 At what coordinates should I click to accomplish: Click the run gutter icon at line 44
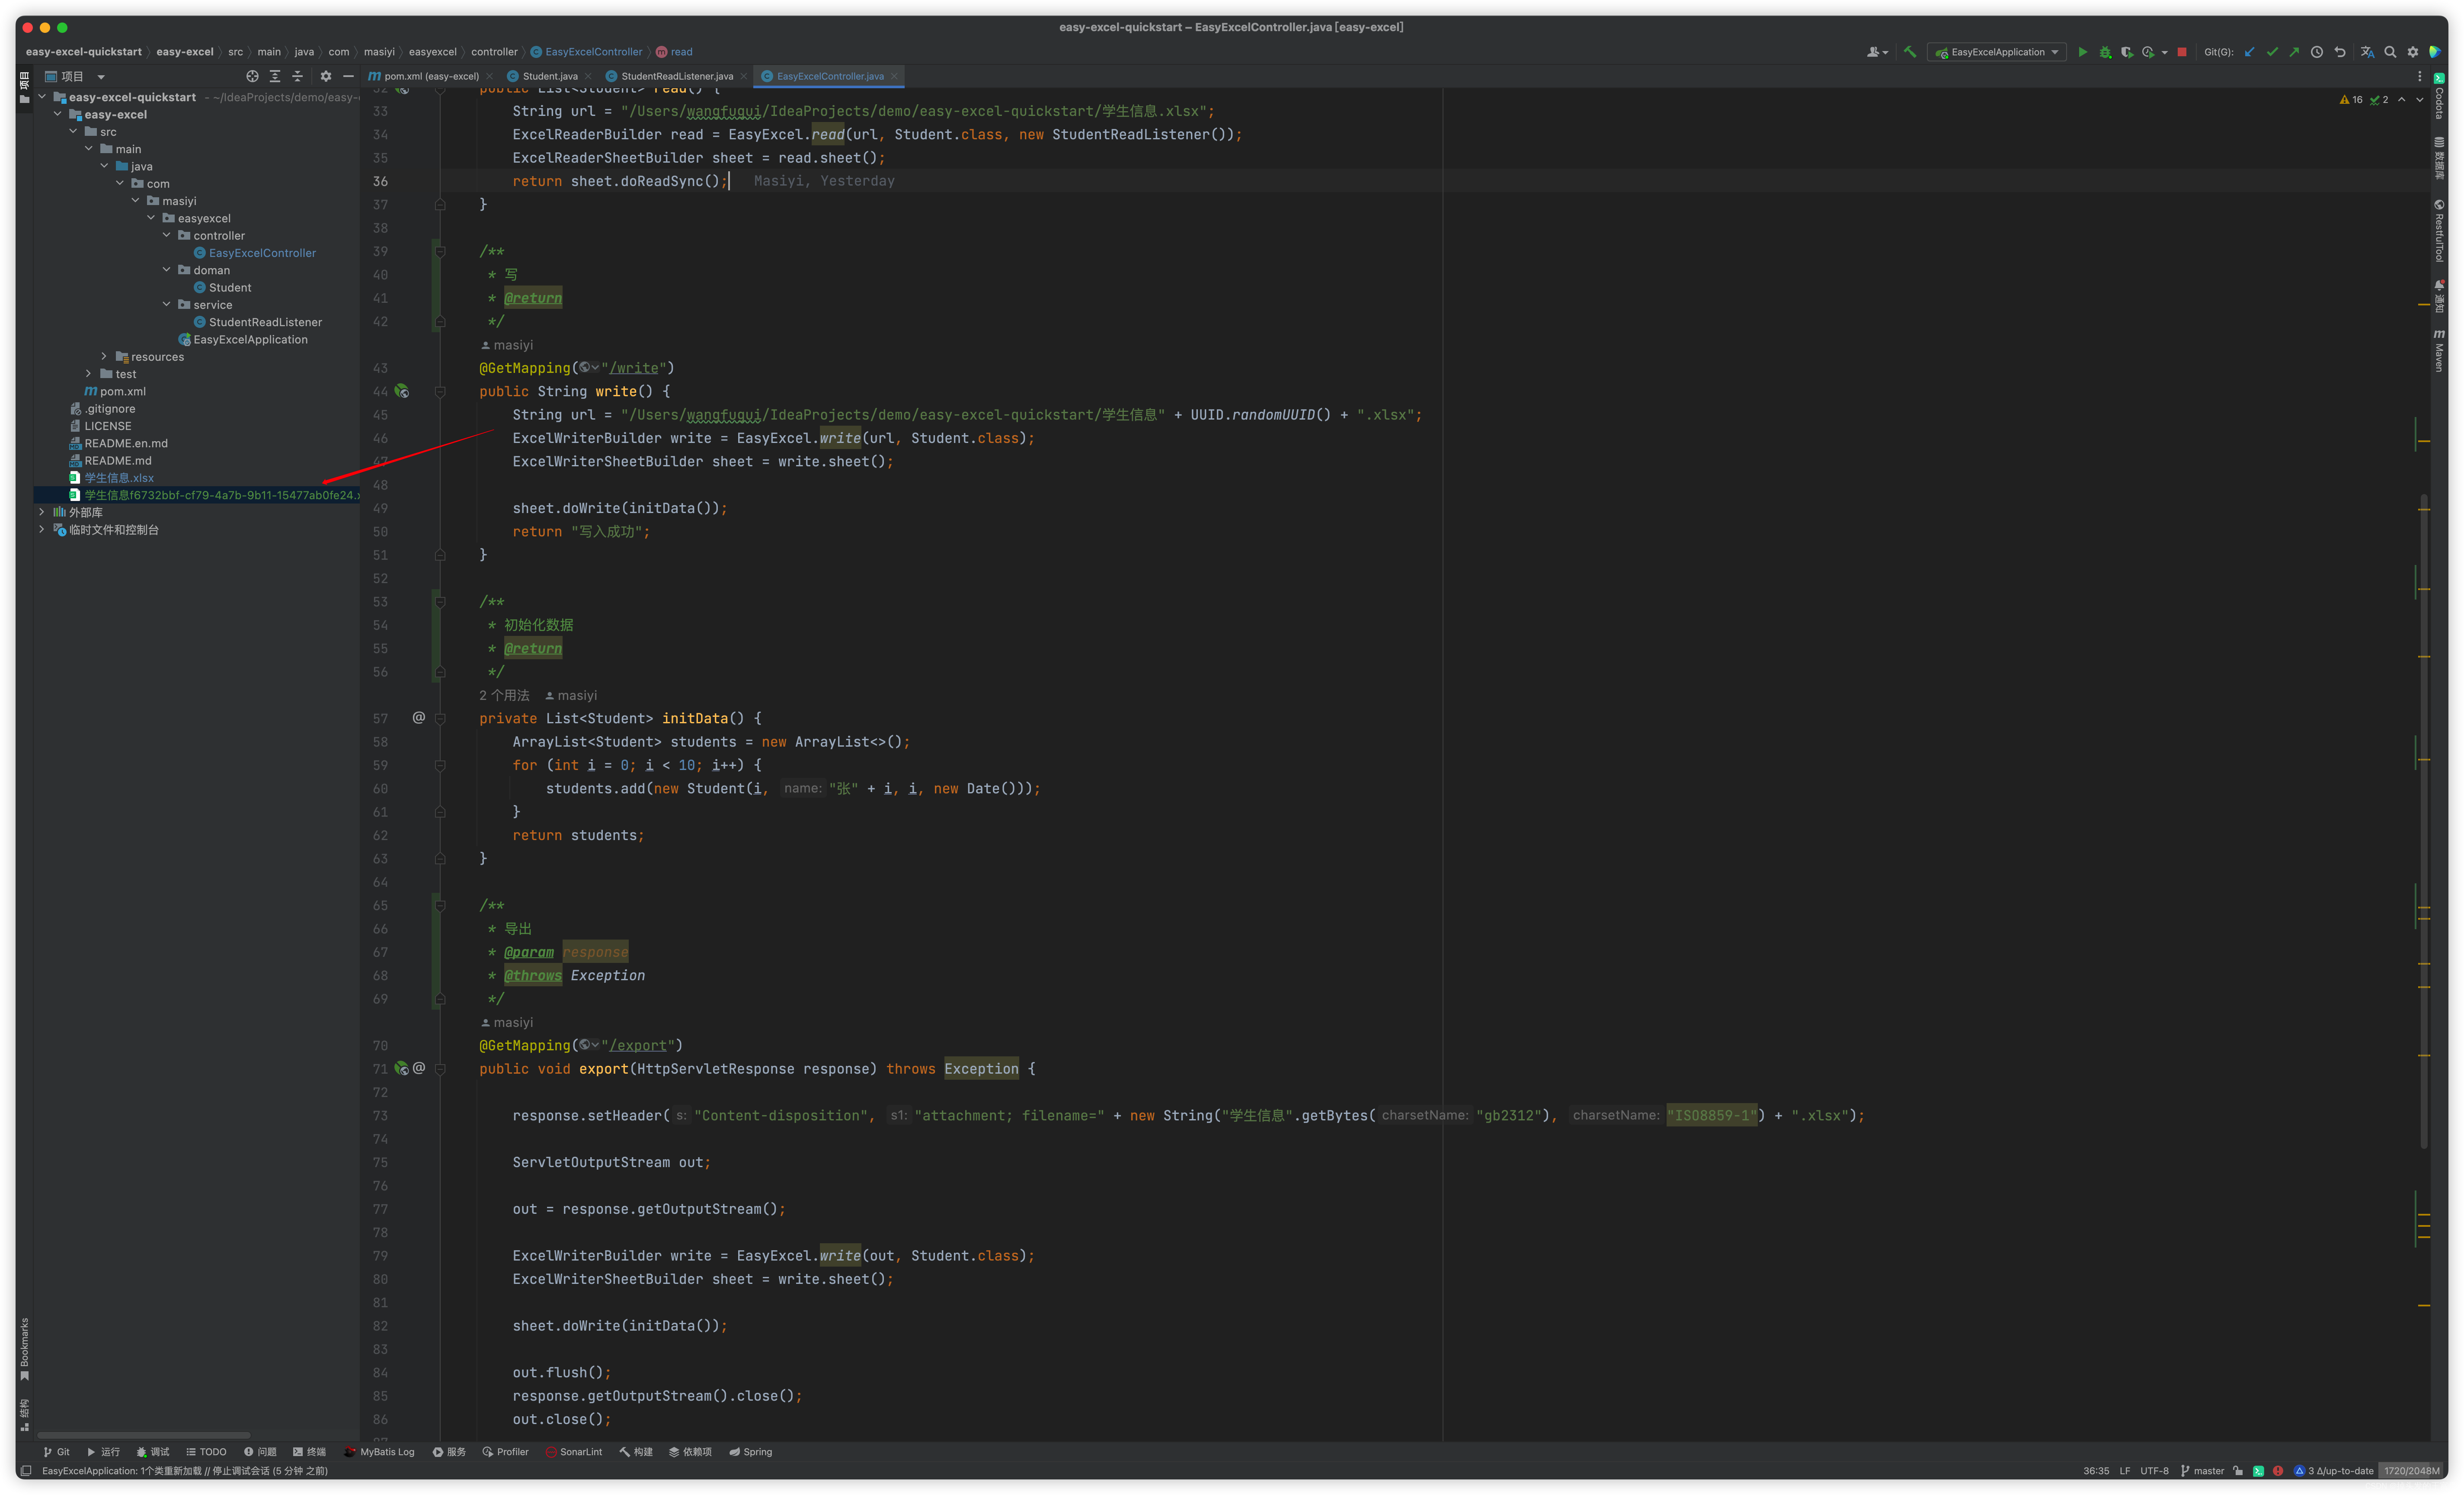(402, 391)
